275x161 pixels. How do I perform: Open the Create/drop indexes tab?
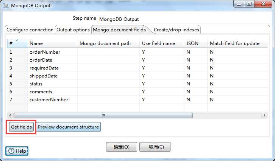[x=177, y=30]
